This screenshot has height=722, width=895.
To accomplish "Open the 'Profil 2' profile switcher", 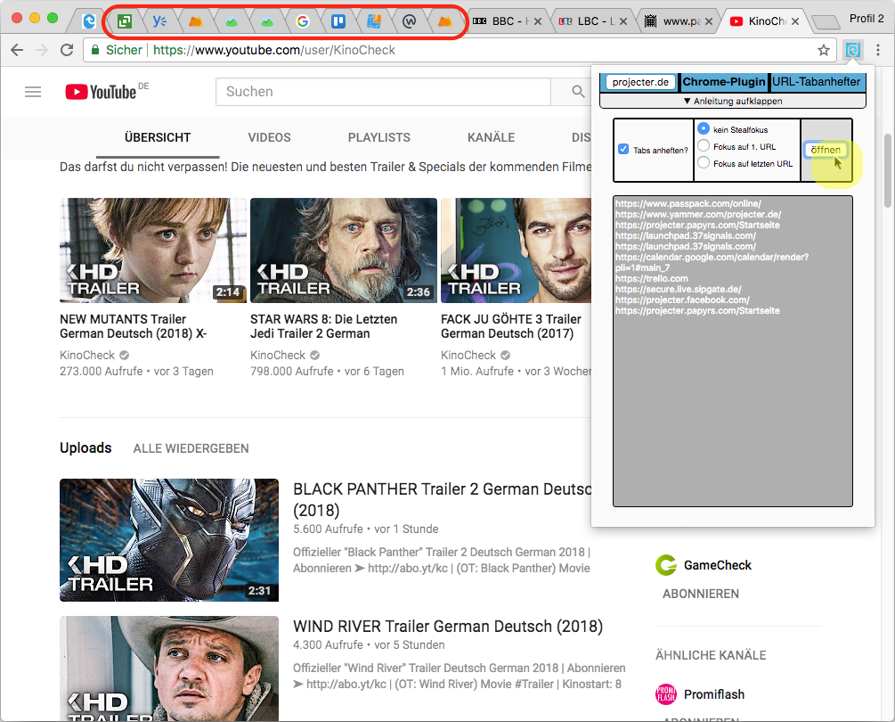I will (x=866, y=18).
